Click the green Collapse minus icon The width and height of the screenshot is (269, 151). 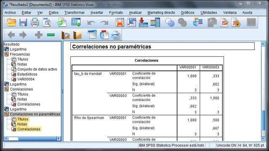51,35
